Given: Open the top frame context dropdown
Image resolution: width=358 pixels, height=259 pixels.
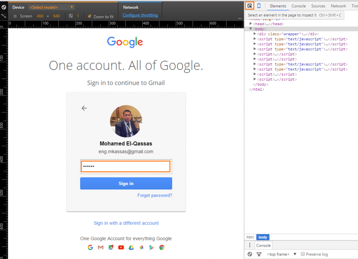Looking at the screenshot, I should pos(278,254).
